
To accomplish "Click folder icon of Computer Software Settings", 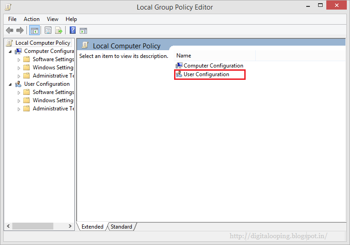I will coord(26,59).
